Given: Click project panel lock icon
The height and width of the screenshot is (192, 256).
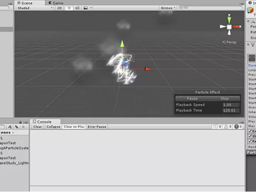Looking at the screenshot, I should coord(20,122).
